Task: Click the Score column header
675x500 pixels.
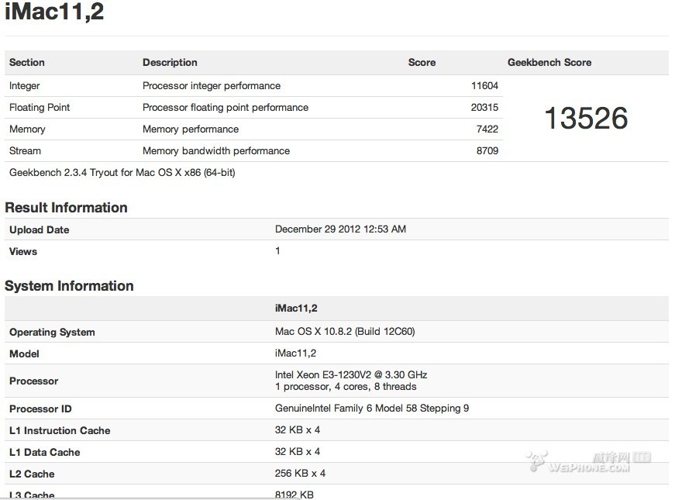Action: [x=422, y=63]
